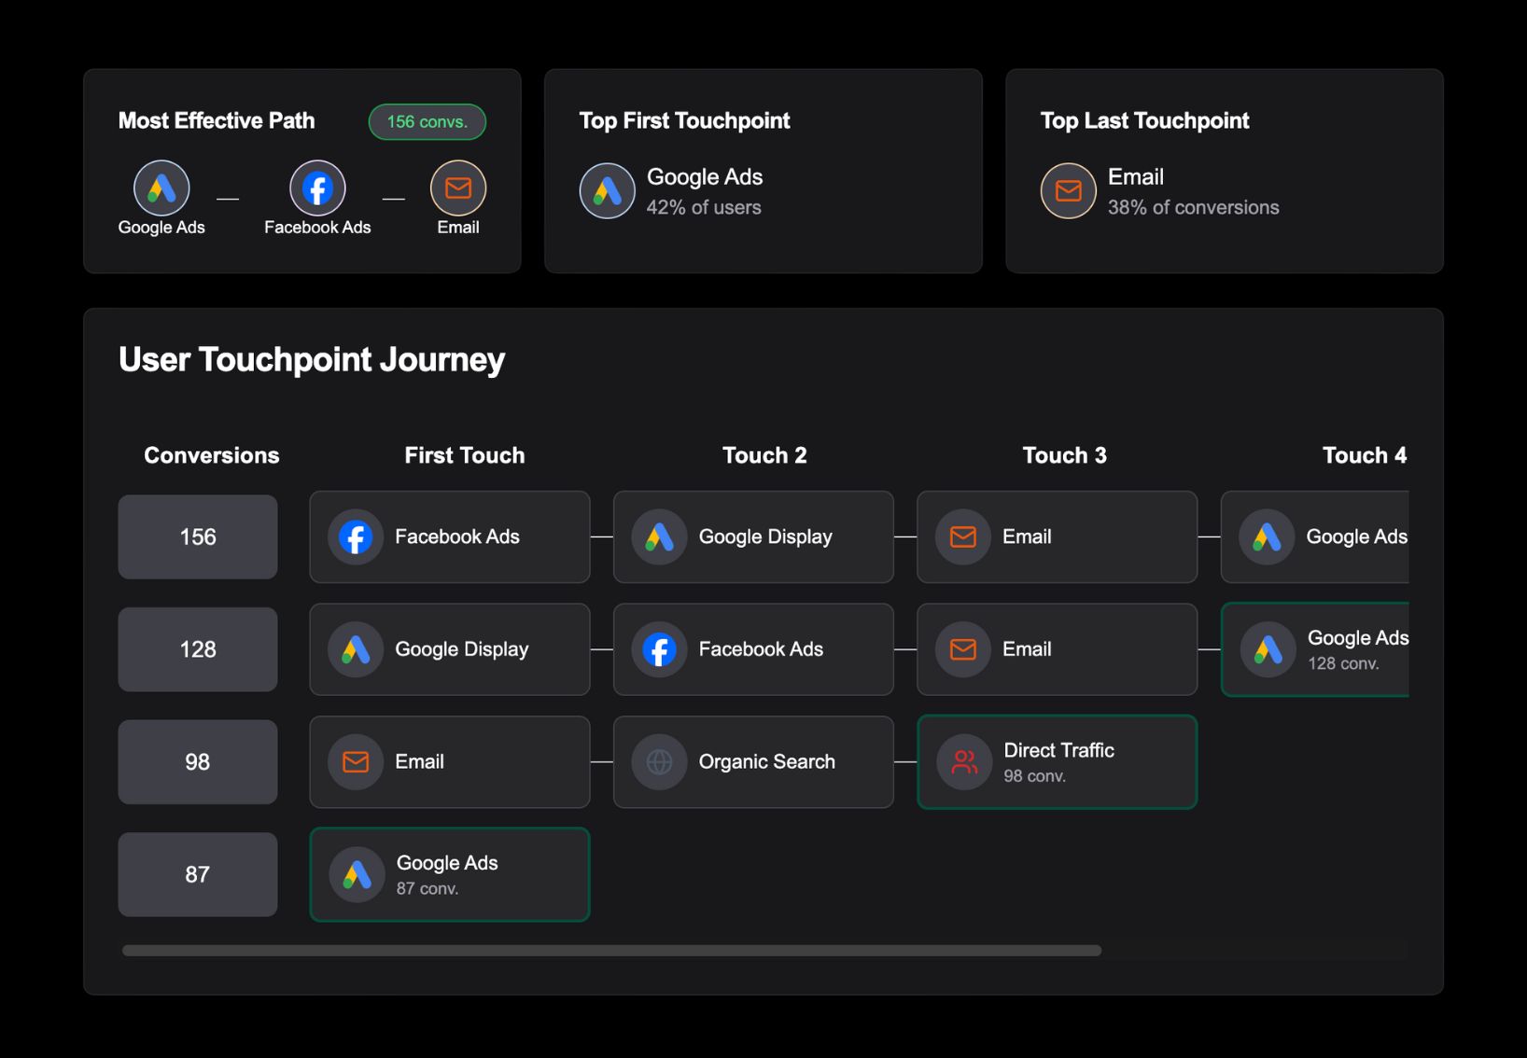Select Google Ads icon under Top First Touchpoint
The image size is (1527, 1058).
click(608, 191)
